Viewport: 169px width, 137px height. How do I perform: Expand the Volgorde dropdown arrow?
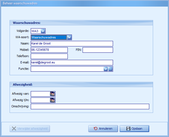click(x=43, y=31)
